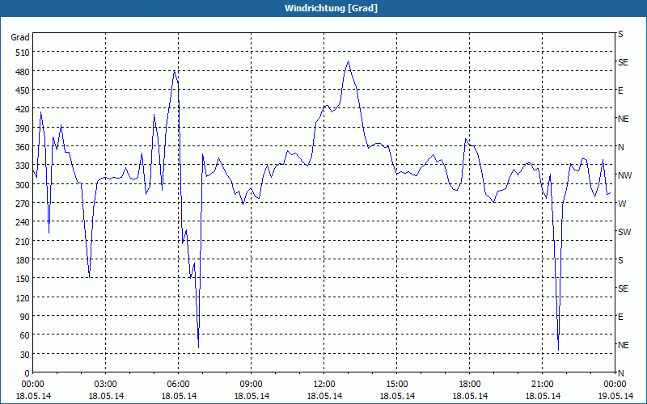Image resolution: width=647 pixels, height=404 pixels.
Task: Pick the NE compass label near 390 level
Action: 623,119
